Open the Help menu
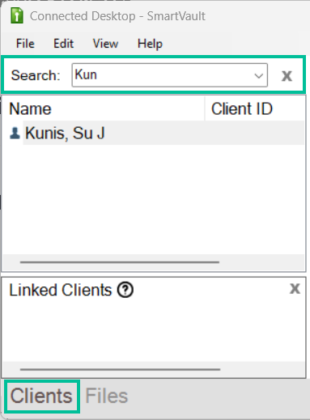The image size is (310, 420). 150,44
